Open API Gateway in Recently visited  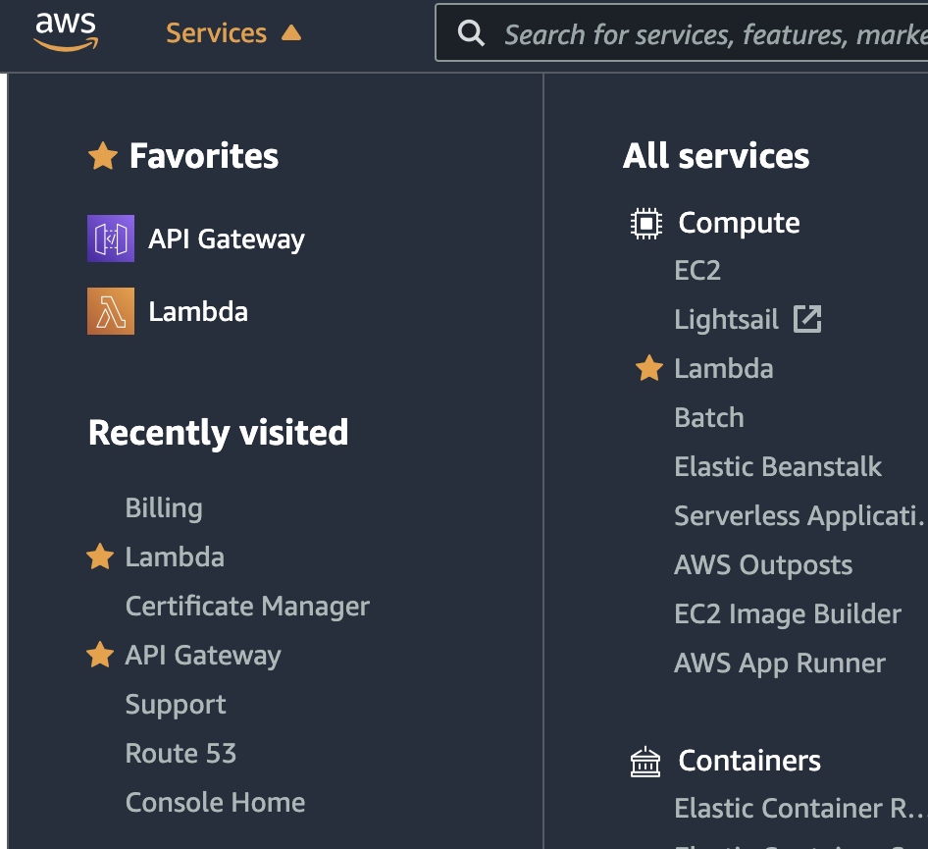pos(203,656)
